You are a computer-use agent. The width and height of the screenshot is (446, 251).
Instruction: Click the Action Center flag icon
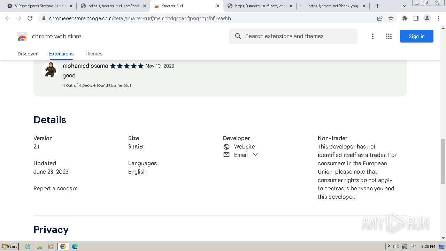pos(413,246)
